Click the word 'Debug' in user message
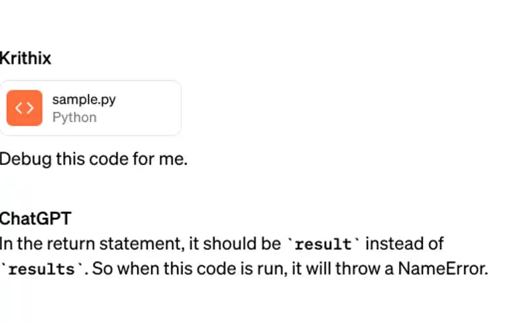The image size is (515, 322). coord(25,160)
